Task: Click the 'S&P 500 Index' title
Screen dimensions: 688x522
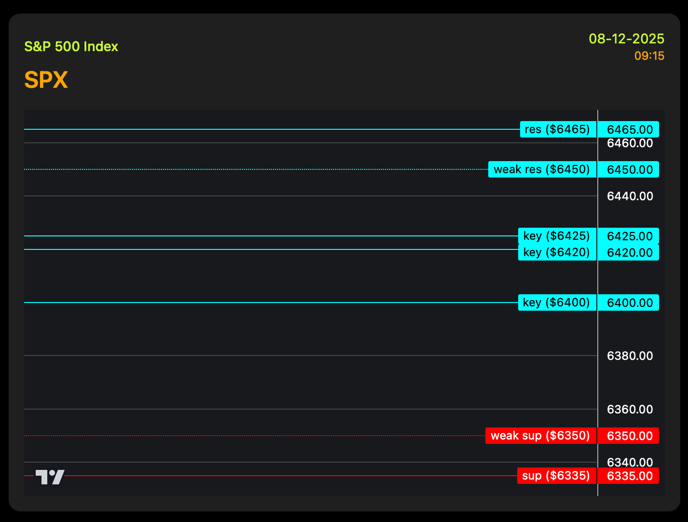Action: [x=71, y=47]
